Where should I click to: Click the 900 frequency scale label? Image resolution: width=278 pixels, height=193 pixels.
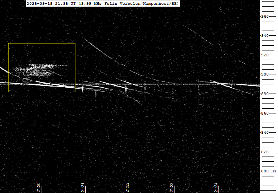265,74
